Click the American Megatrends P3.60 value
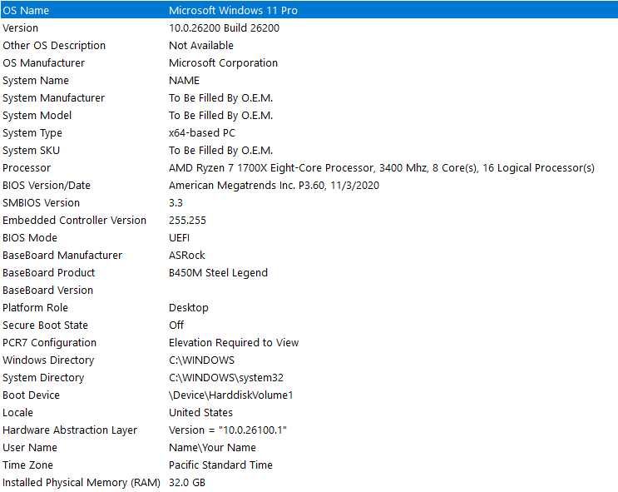This screenshot has height=492, width=618. pos(274,186)
